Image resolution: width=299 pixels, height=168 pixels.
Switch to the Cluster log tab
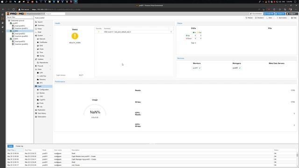pos(19,146)
